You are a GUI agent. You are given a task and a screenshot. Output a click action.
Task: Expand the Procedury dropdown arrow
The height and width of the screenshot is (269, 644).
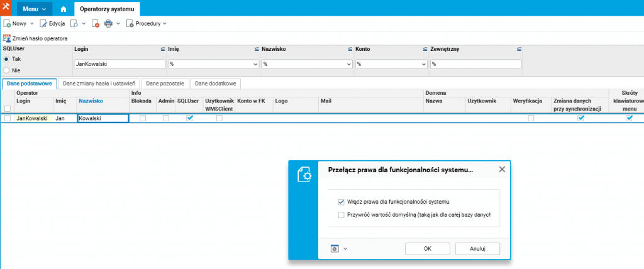165,24
